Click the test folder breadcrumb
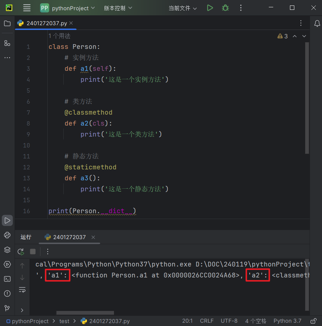The height and width of the screenshot is (326, 322). [64, 321]
